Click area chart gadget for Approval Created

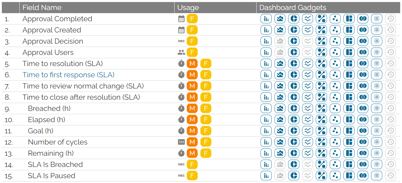coord(280,30)
